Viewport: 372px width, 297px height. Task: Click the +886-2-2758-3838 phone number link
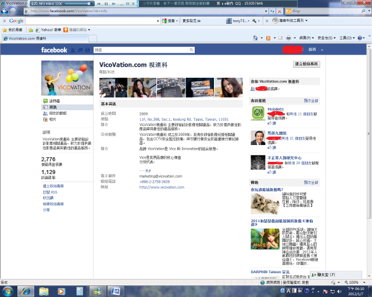(x=155, y=182)
